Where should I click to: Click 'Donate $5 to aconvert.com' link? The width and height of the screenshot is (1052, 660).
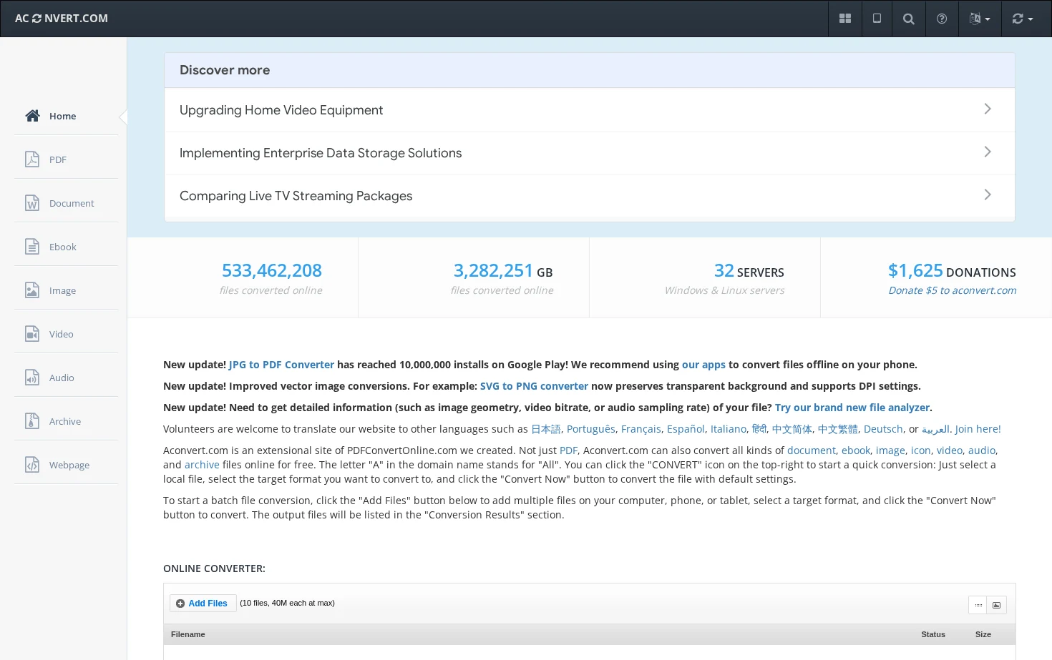click(x=953, y=290)
